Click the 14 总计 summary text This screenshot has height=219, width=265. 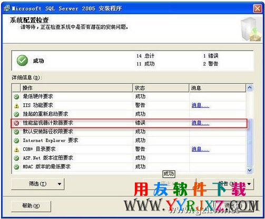145,56
